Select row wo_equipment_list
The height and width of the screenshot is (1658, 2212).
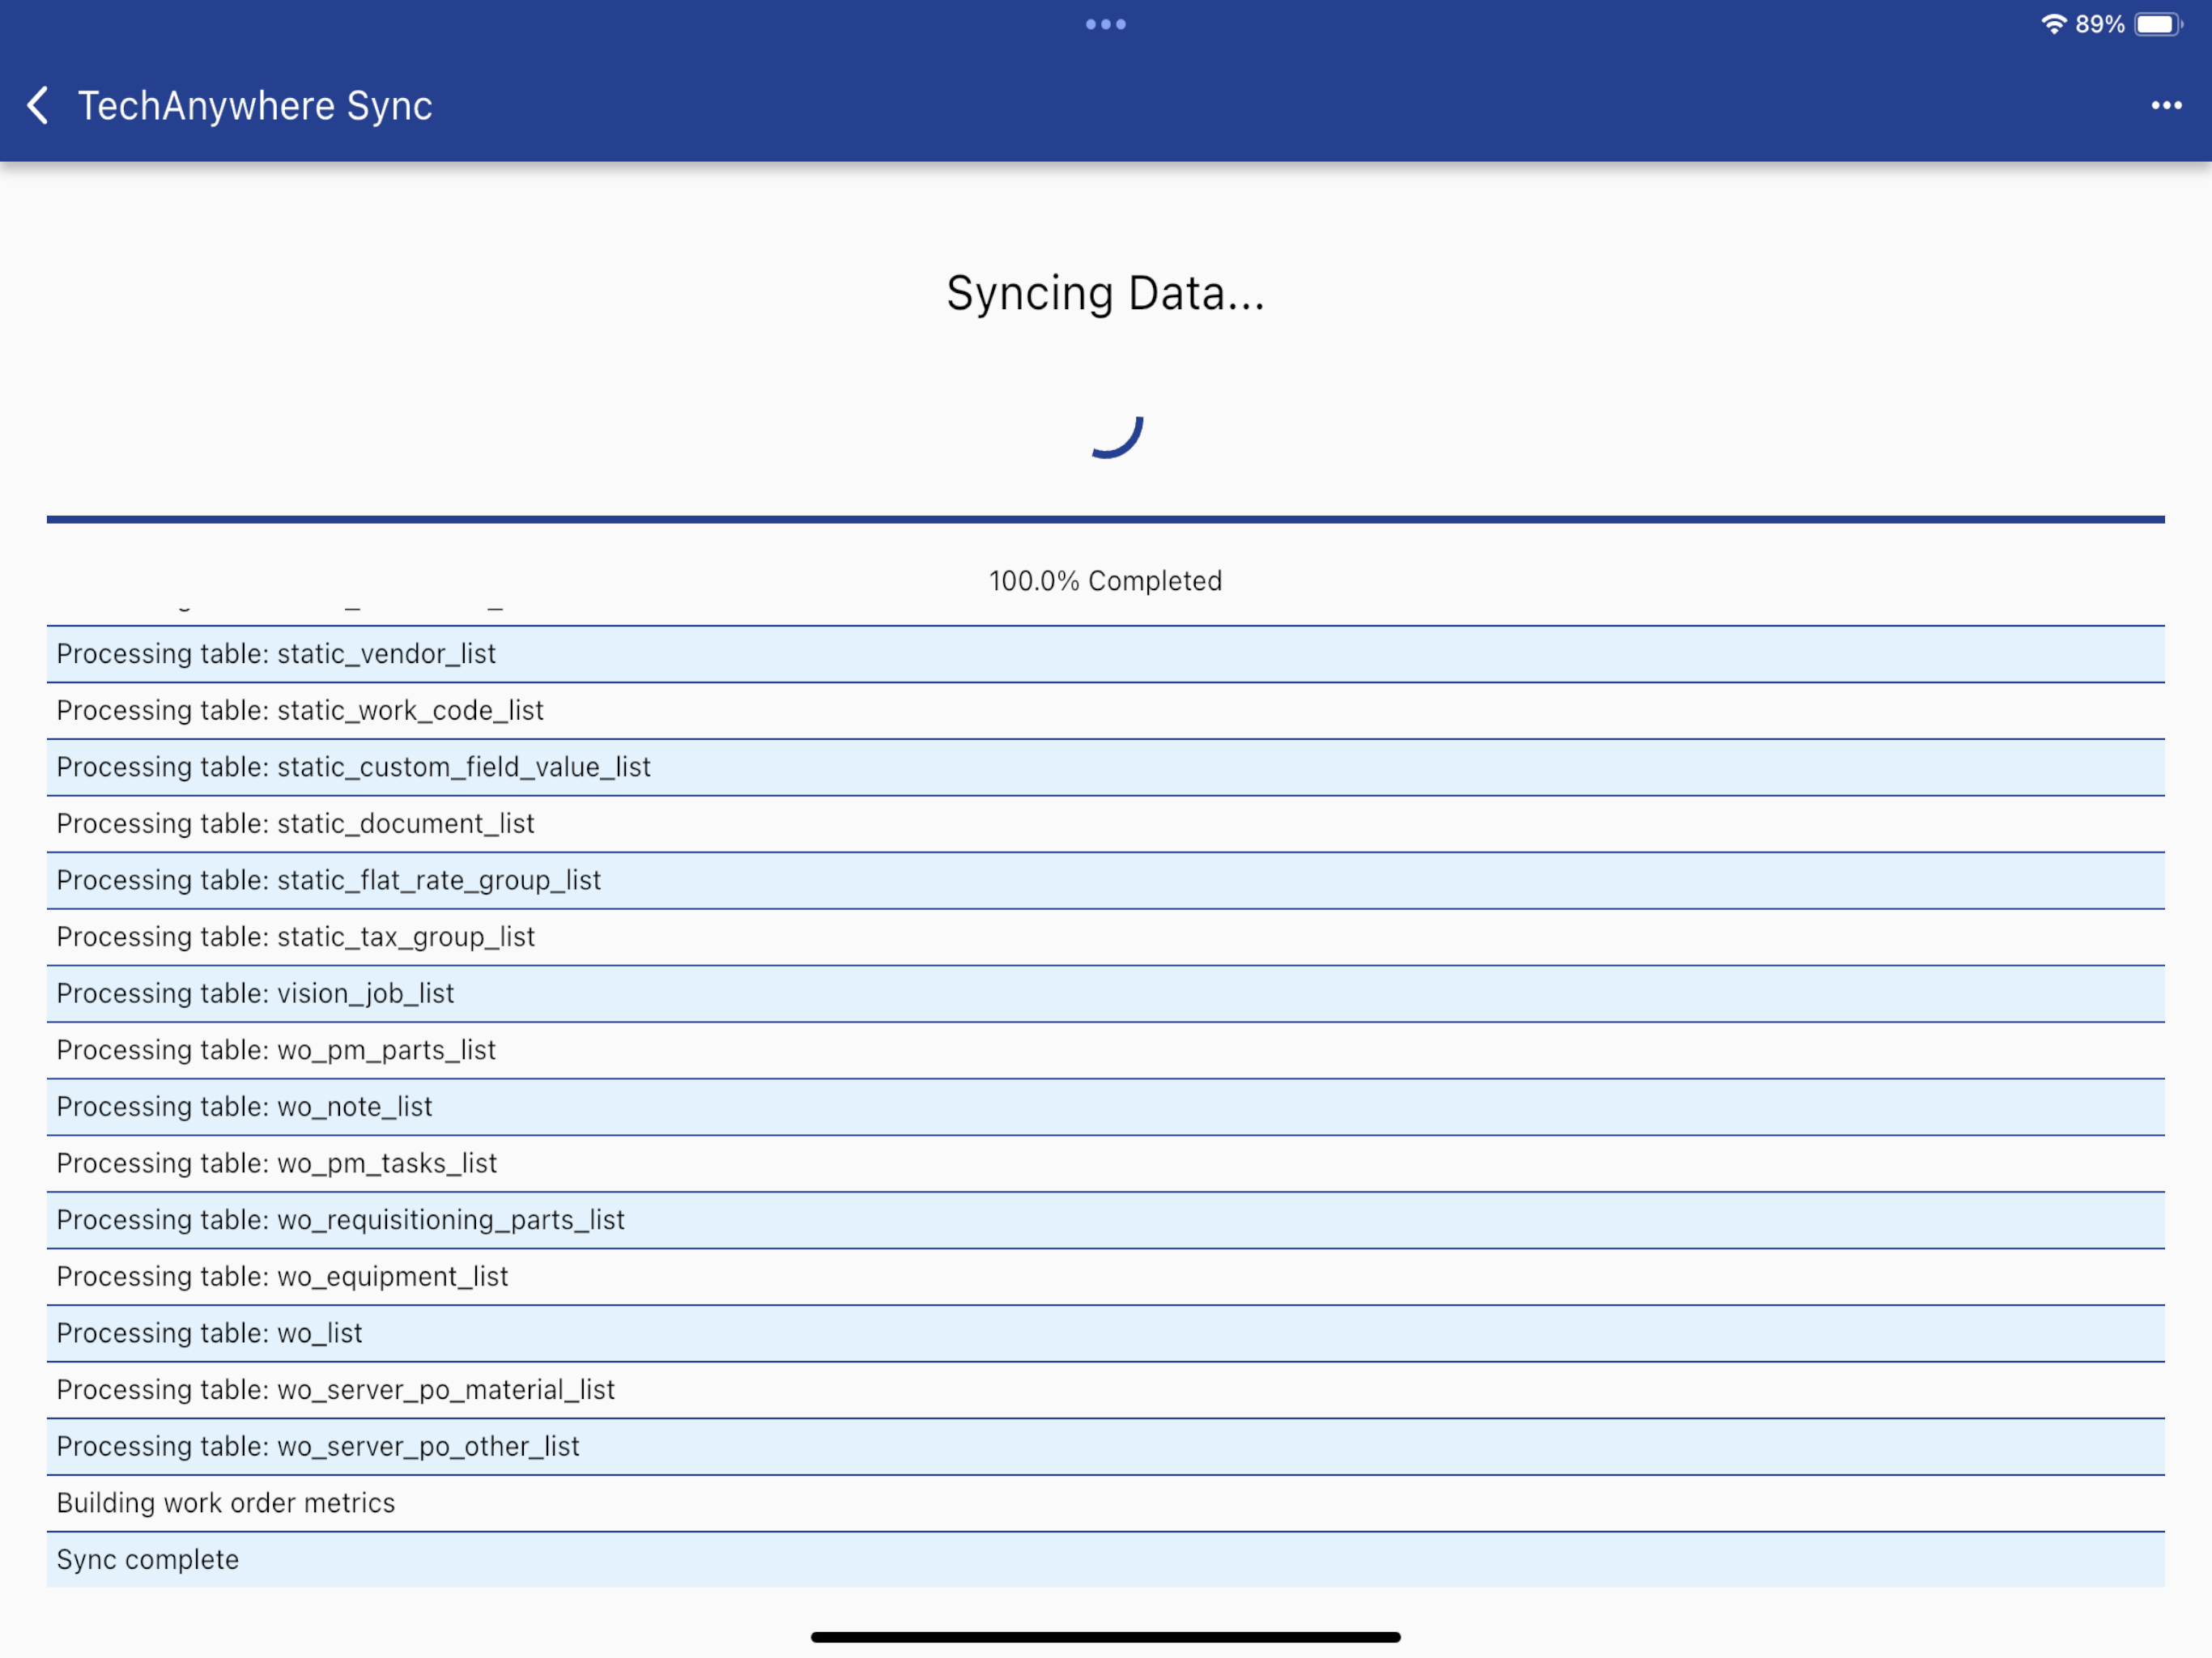(1106, 1276)
